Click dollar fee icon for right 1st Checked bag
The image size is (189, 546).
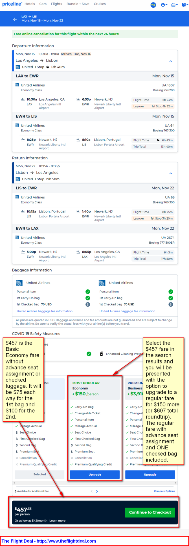coord(171,304)
